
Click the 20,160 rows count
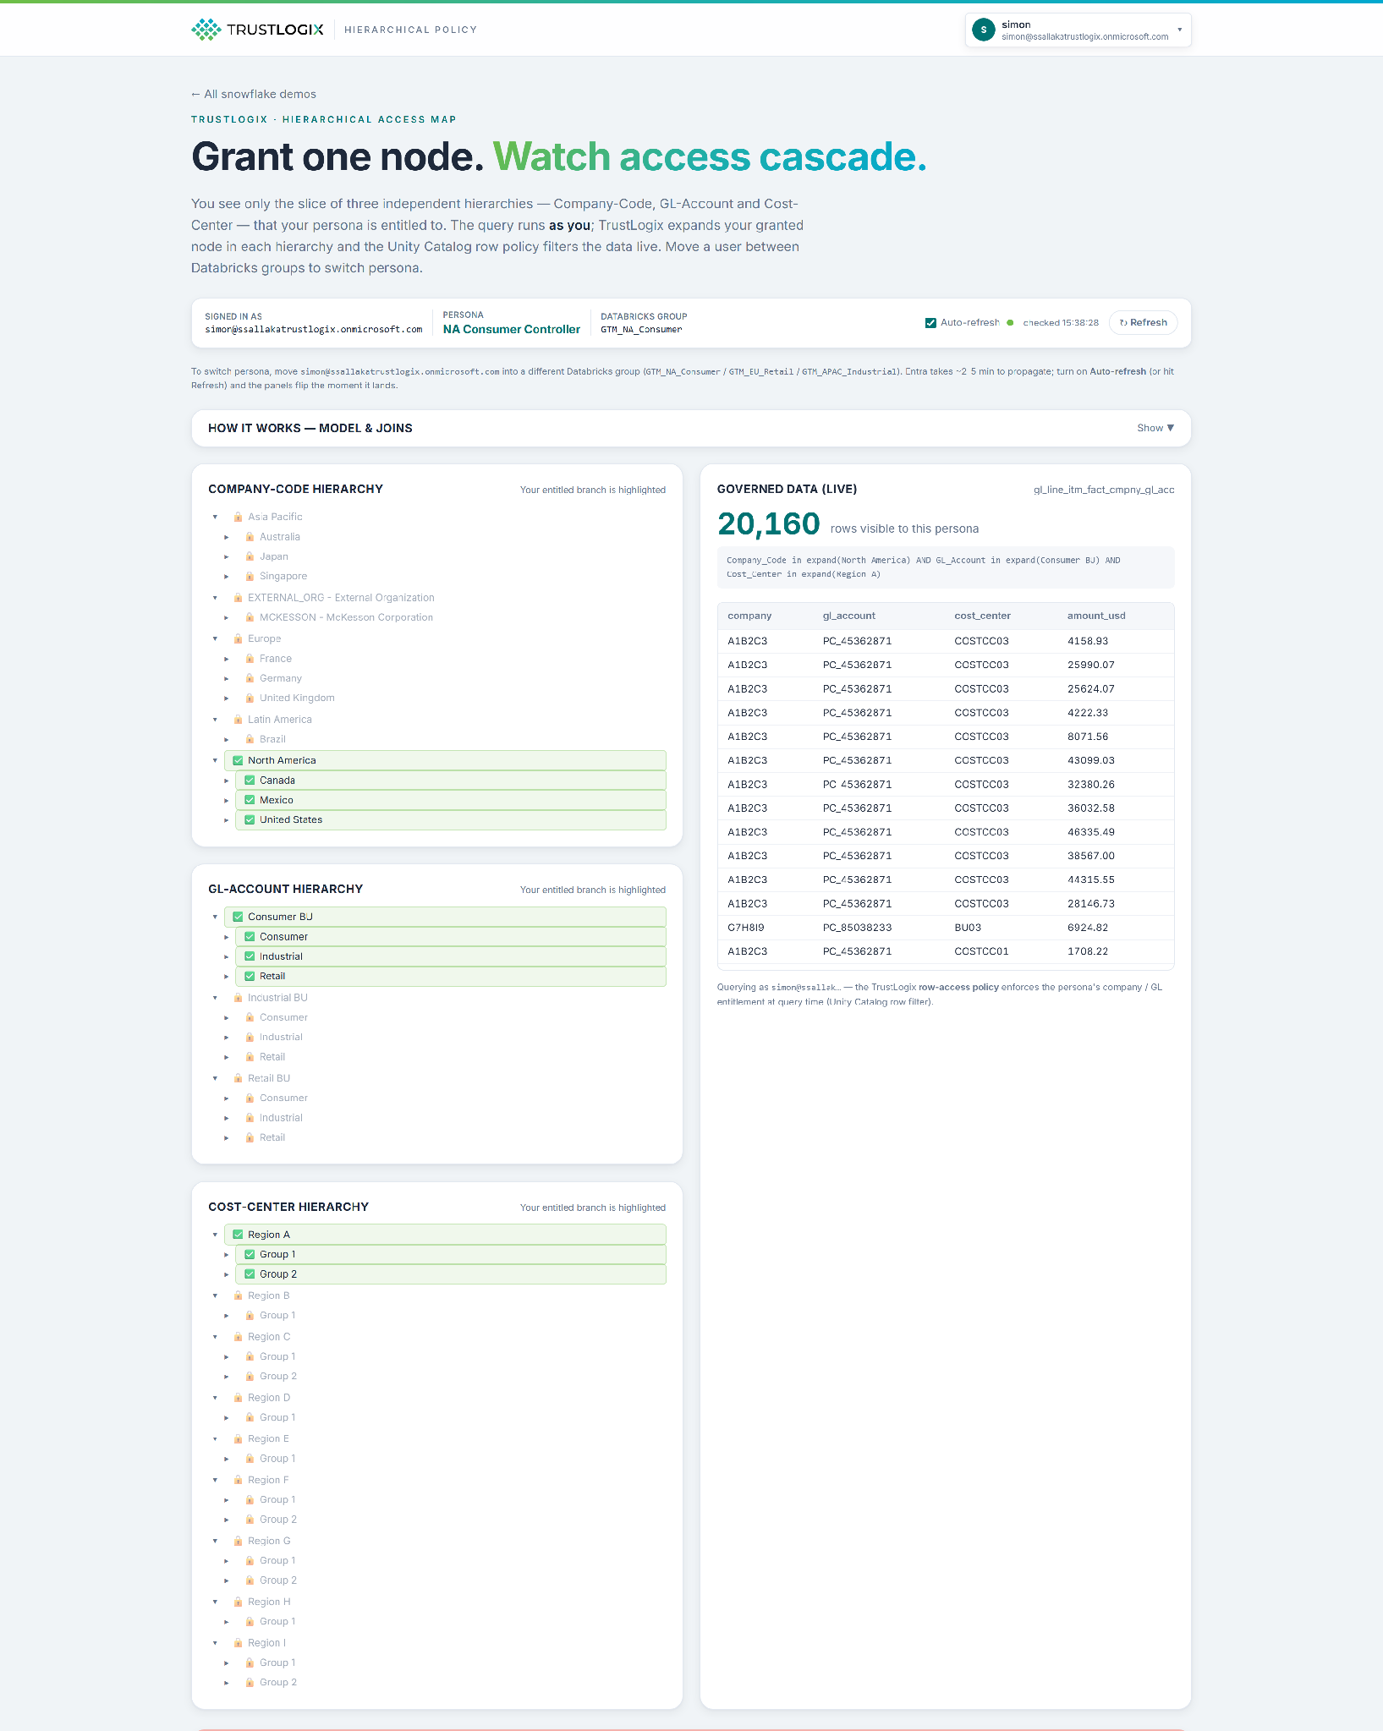pyautogui.click(x=768, y=524)
